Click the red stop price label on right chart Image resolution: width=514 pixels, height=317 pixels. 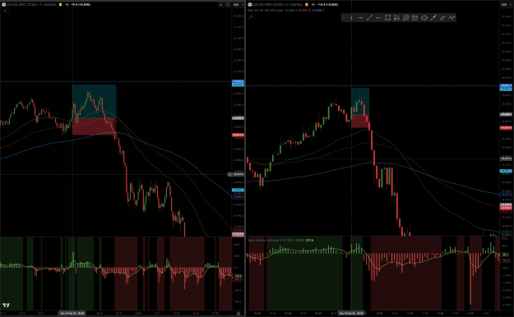point(506,128)
